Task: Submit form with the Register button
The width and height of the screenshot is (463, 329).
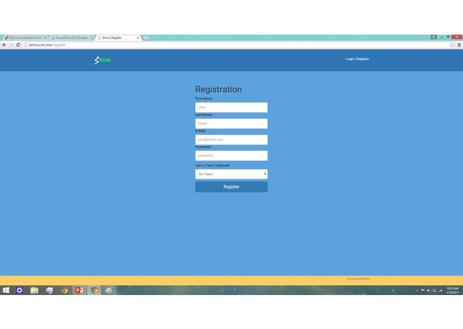Action: [x=231, y=186]
